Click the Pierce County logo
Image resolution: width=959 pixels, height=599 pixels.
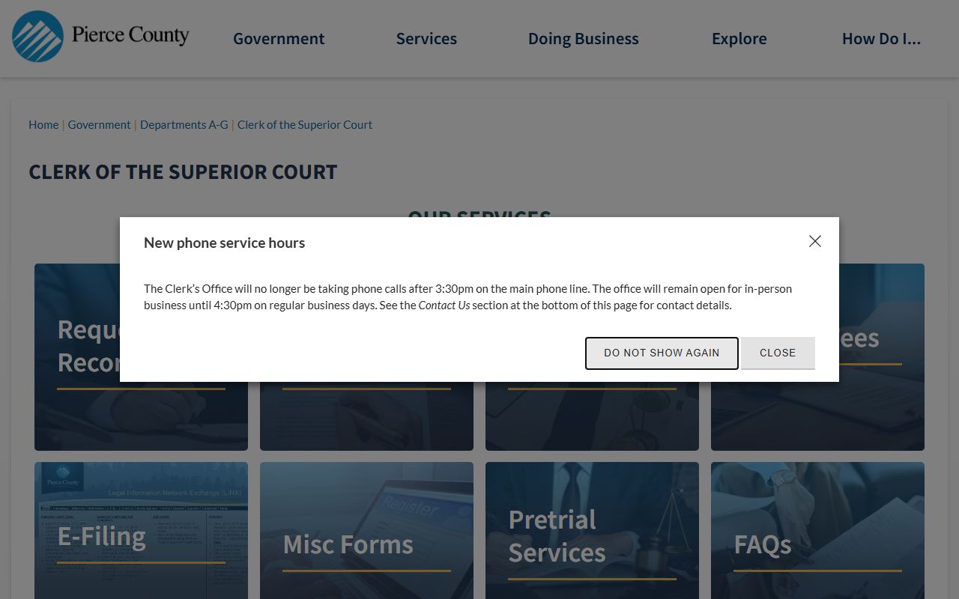click(100, 37)
